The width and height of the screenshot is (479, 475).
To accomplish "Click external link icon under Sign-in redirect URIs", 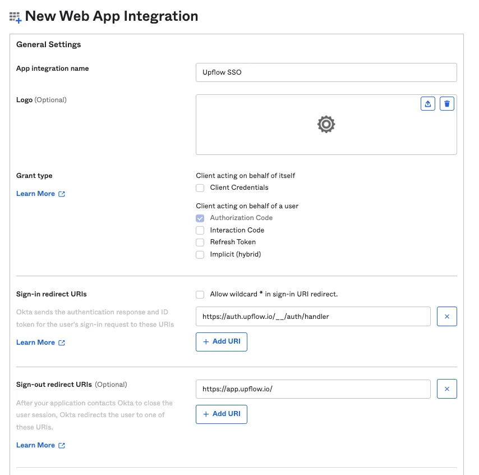I will click(x=62, y=342).
